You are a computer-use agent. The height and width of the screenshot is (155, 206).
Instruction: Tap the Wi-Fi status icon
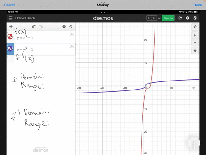tap(180, 12)
